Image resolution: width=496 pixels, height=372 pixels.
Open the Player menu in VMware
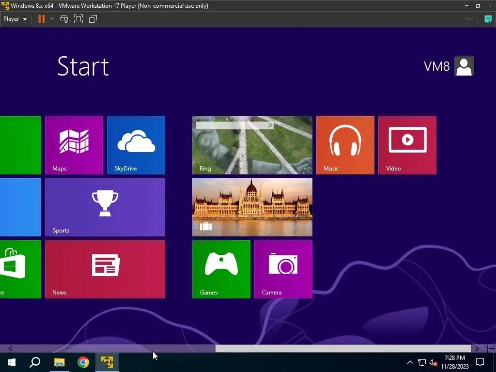(15, 19)
